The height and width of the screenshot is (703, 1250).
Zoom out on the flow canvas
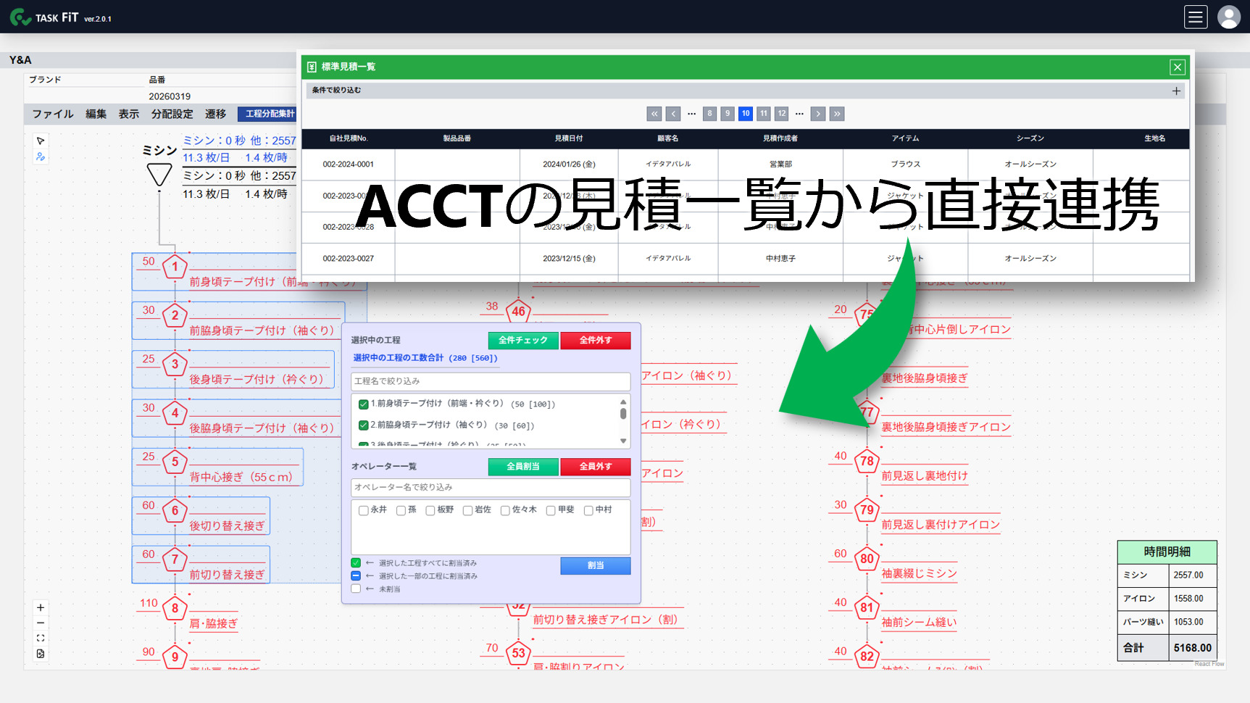pyautogui.click(x=41, y=623)
